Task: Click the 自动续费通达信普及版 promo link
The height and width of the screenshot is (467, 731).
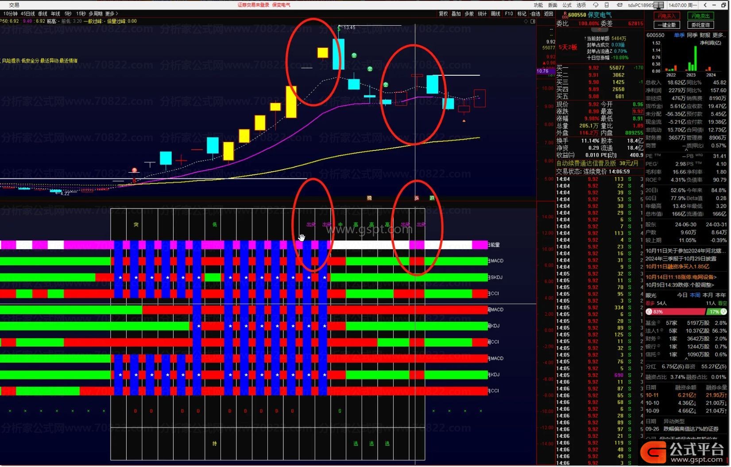Action: coord(597,163)
